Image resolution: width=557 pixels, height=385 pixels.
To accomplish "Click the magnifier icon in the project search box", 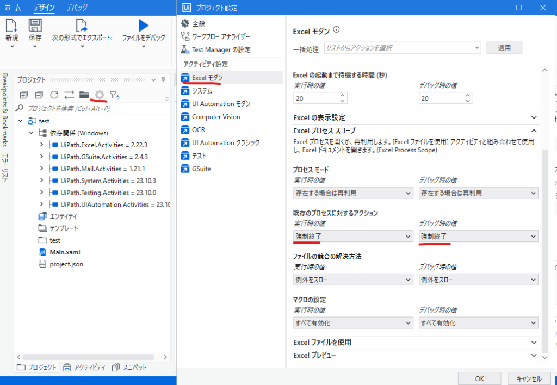I will coord(20,108).
